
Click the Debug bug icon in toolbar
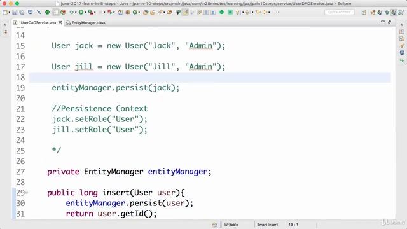(x=71, y=12)
